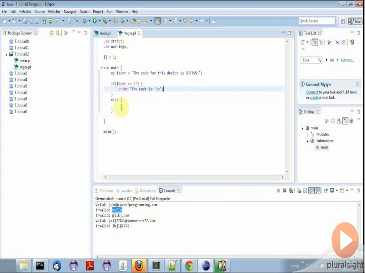Toggle Show Console on Standard Out
The width and height of the screenshot is (365, 273).
tap(312, 191)
